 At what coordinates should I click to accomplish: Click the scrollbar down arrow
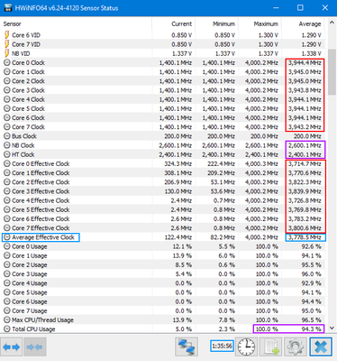pyautogui.click(x=332, y=329)
